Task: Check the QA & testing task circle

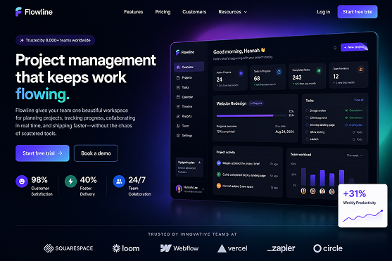Action: coord(307,132)
